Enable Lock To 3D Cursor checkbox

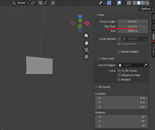[119, 71]
